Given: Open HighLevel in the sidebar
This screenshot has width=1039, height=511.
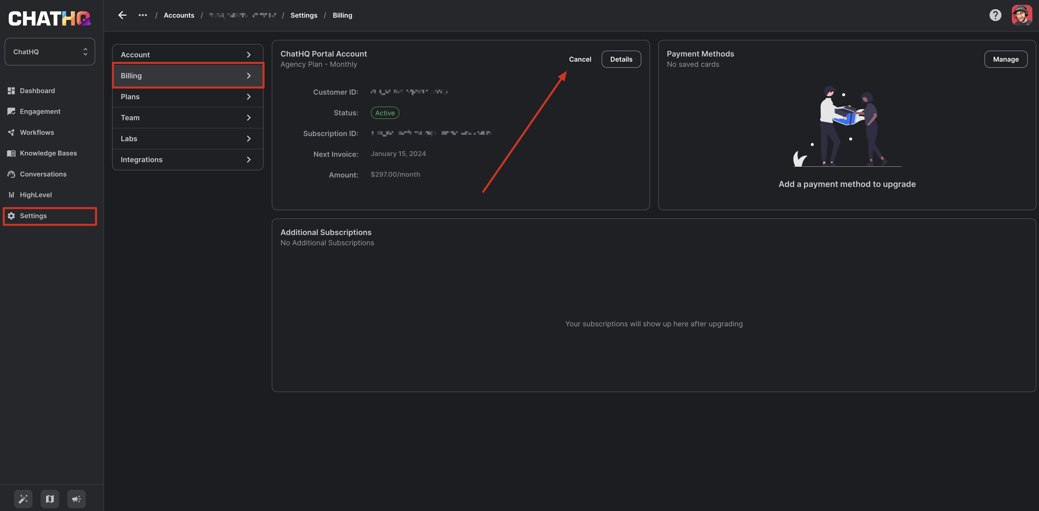Looking at the screenshot, I should point(36,195).
